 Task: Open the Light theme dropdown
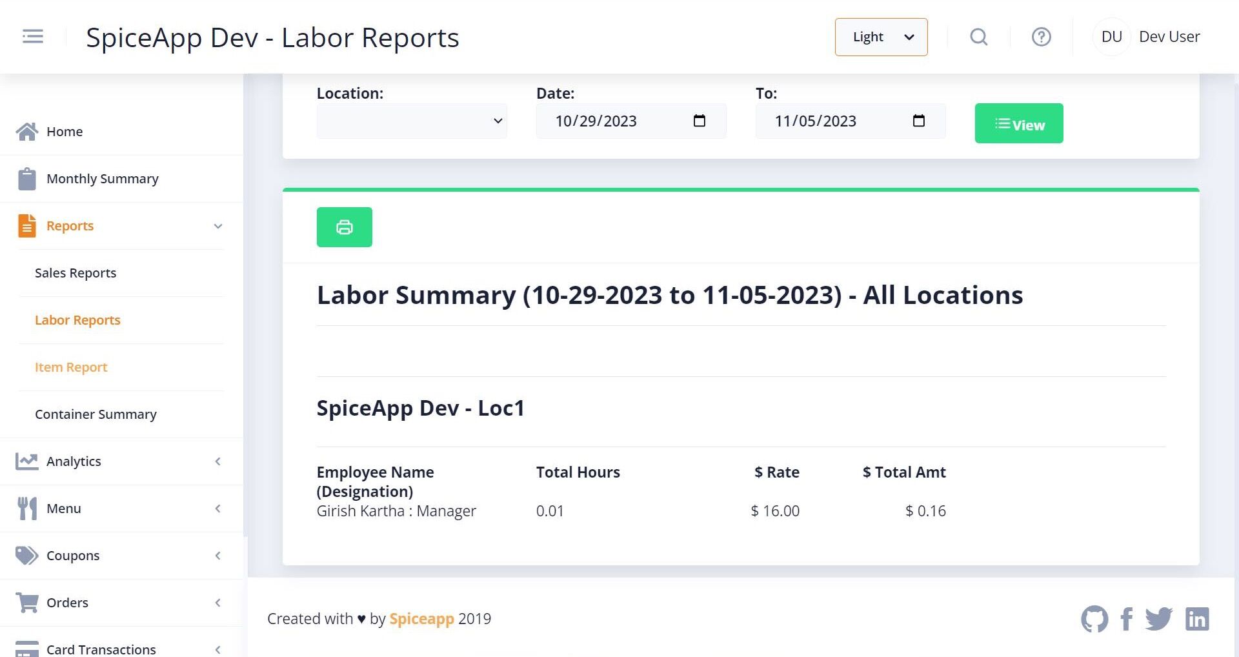(x=881, y=37)
